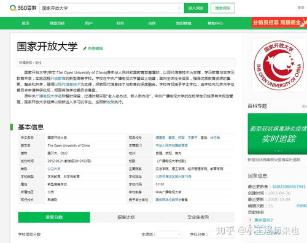The height and width of the screenshot is (243, 307).
Task: Open the 生源地 dropdown
Action: coord(169,234)
